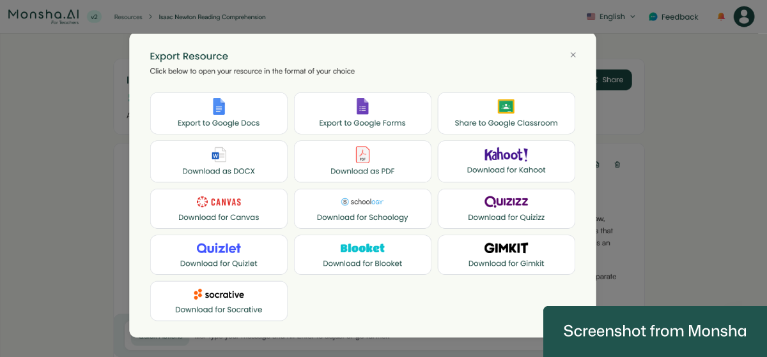Click the Google Classroom icon
767x357 pixels.
click(x=506, y=106)
